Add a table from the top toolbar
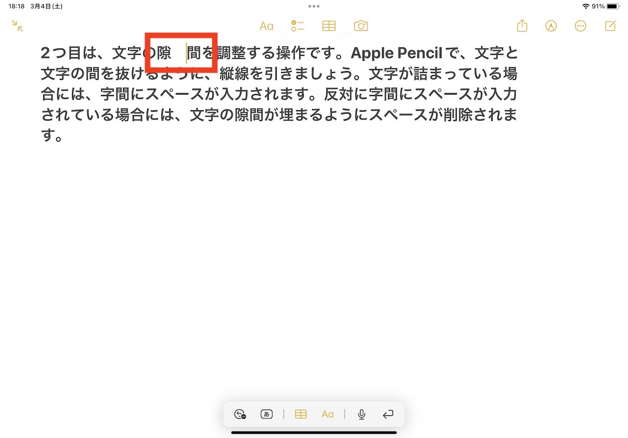The height and width of the screenshot is (438, 628). pyautogui.click(x=329, y=26)
